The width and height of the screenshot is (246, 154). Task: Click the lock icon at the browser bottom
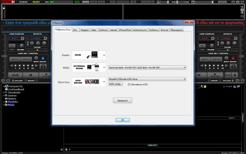[x=62, y=149]
